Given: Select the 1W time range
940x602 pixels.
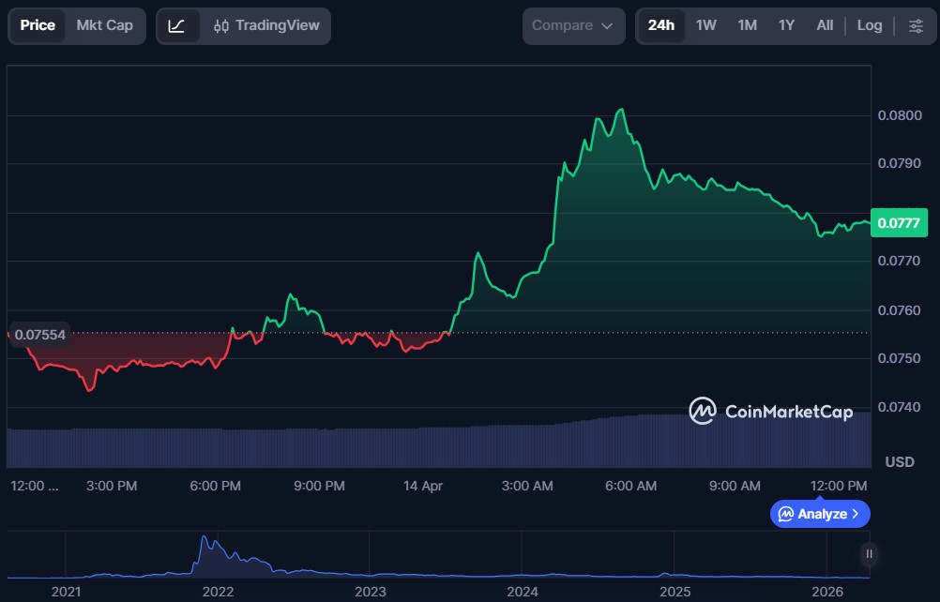Looking at the screenshot, I should [x=706, y=25].
